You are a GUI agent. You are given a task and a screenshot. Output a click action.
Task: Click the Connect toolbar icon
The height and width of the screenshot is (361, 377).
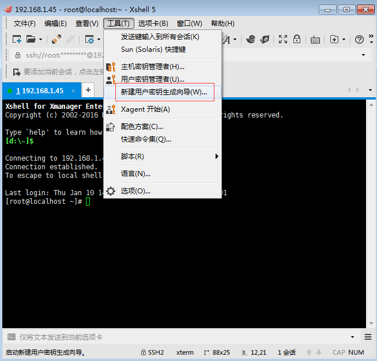pyautogui.click(x=56, y=39)
